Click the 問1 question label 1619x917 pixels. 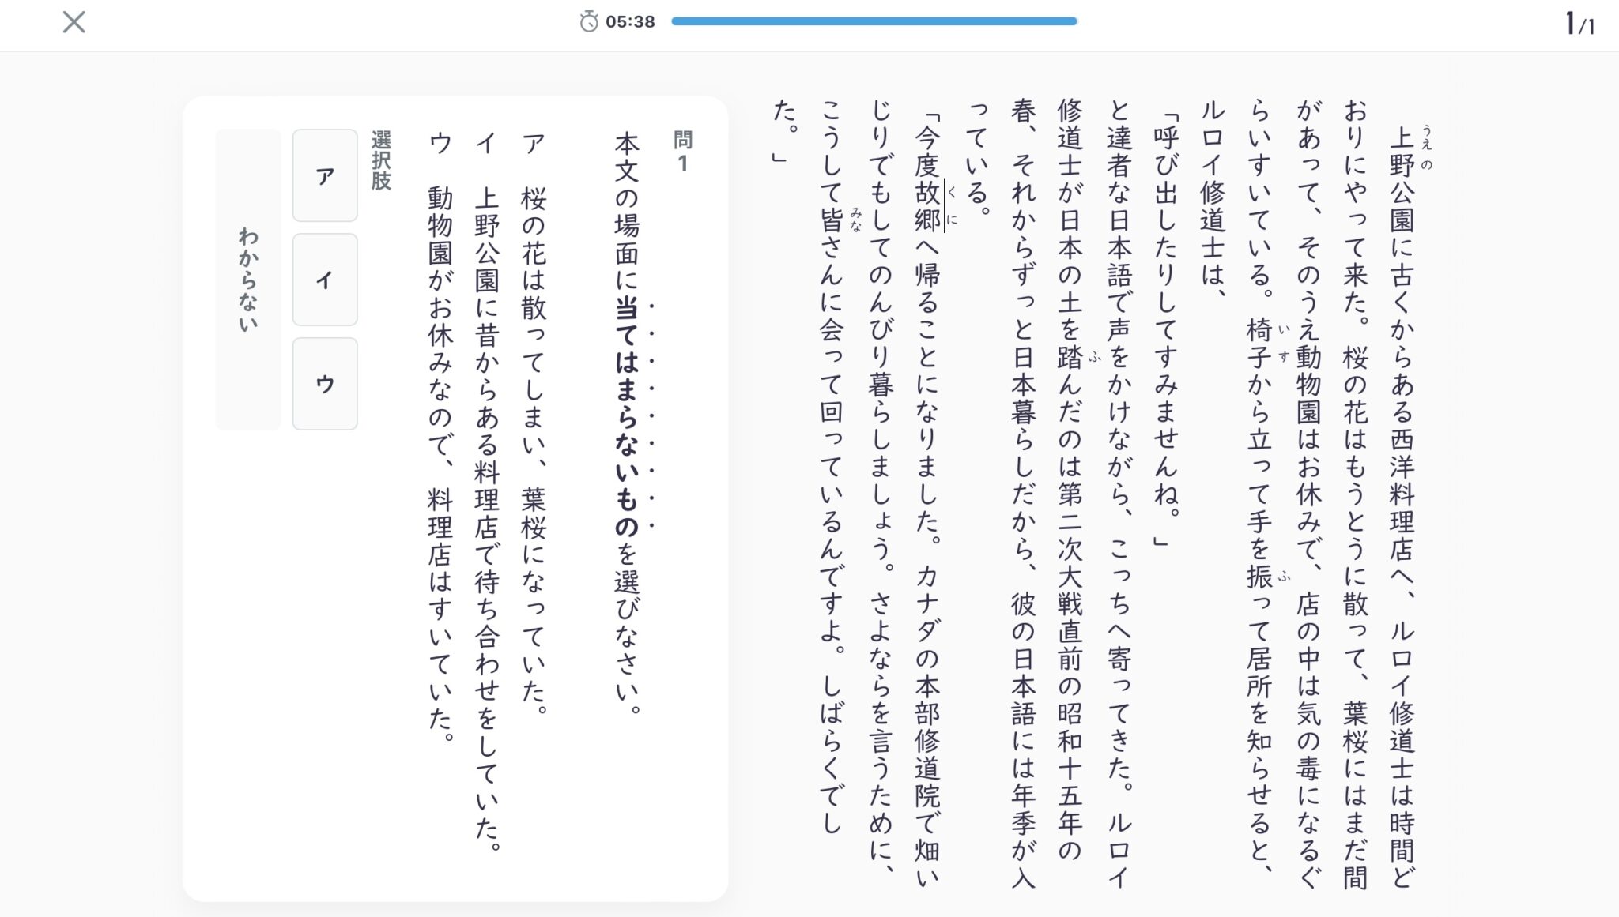[682, 151]
